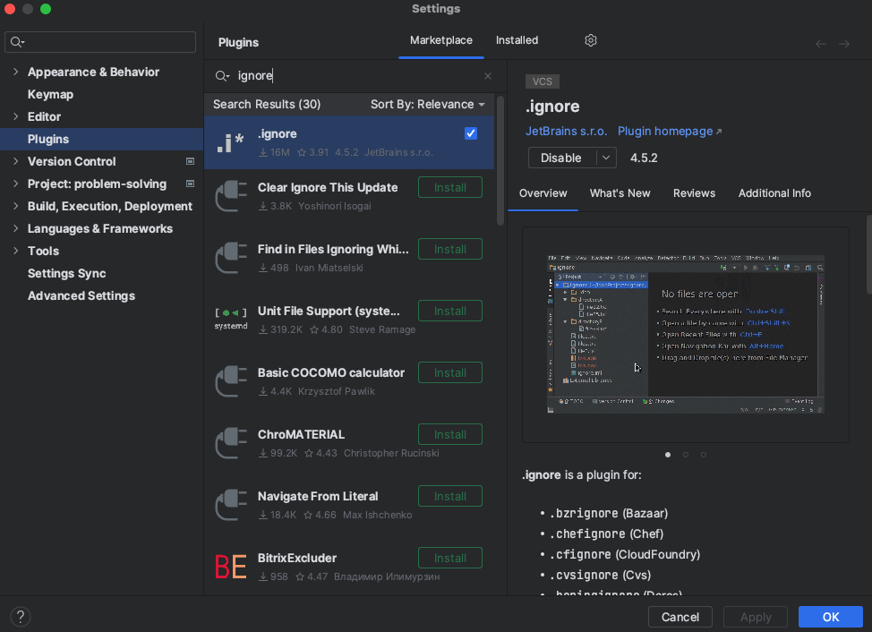Screen dimensions: 872x632
Task: Uncheck the .ignore plugin enabled checkbox
Action: point(471,133)
